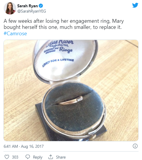Viewport: 142px width, 160px height.
Task: Click the 303 likes count
Action: [15, 157]
